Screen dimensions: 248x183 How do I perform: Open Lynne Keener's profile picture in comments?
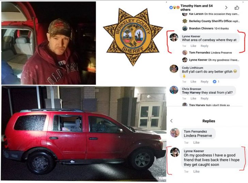pos(174,37)
